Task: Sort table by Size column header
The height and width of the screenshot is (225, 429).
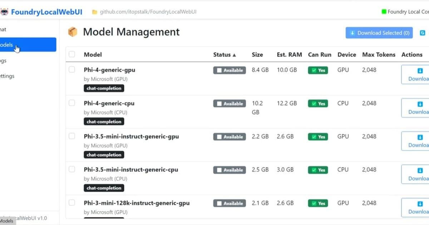Action: coord(257,55)
